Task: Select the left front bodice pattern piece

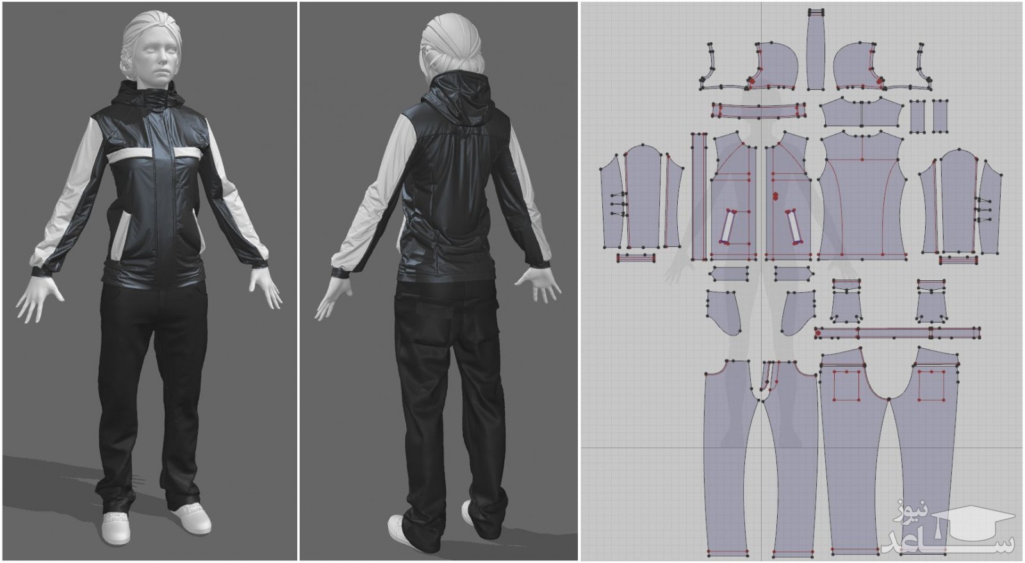Action: pos(734,196)
